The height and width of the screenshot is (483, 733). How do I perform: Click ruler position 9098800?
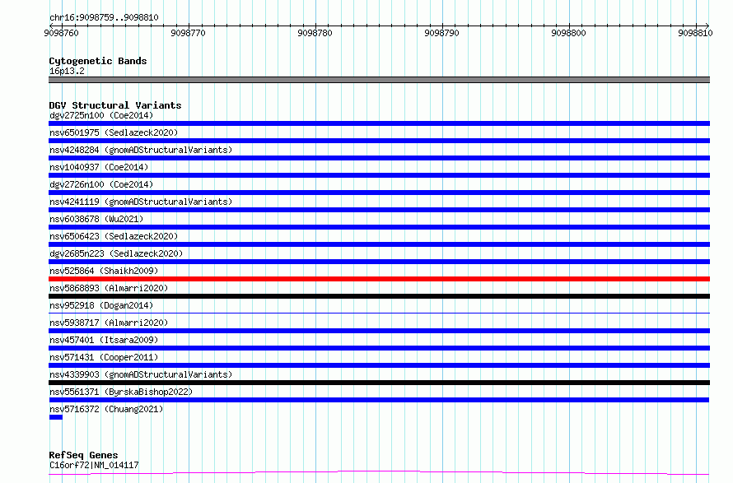[x=568, y=33]
